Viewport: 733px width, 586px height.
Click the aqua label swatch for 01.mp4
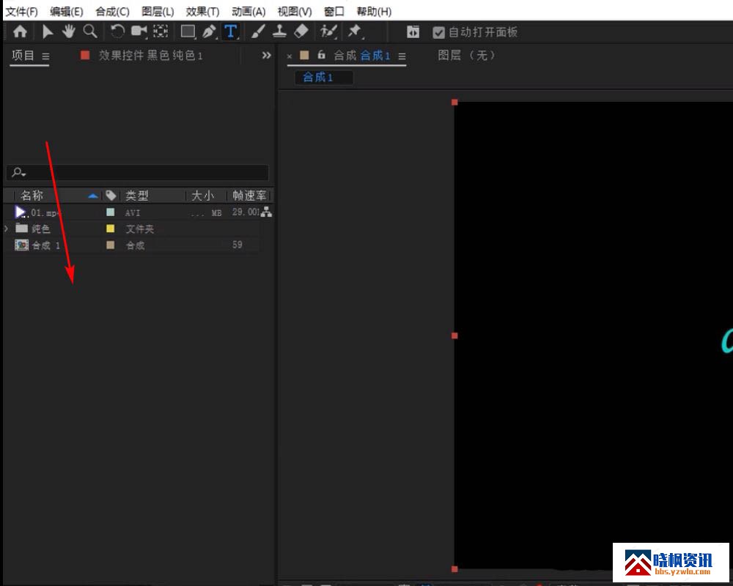coord(111,212)
